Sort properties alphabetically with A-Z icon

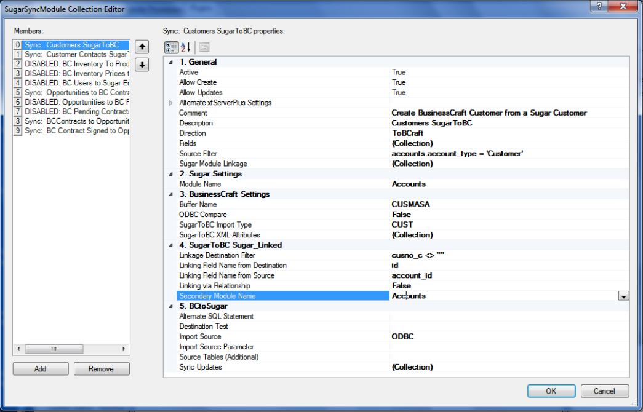pyautogui.click(x=186, y=47)
